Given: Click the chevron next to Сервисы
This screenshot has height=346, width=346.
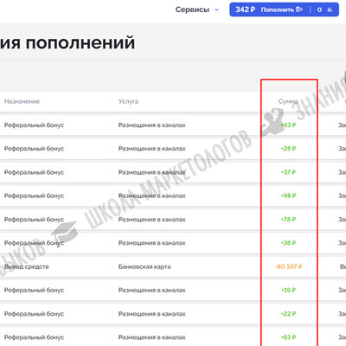Looking at the screenshot, I should tap(216, 10).
